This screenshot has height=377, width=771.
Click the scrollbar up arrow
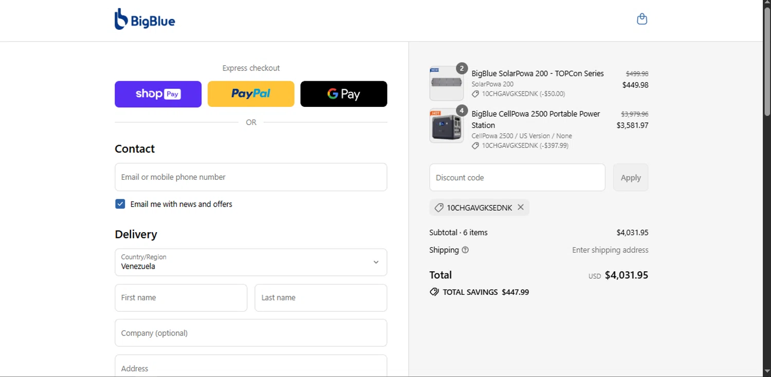pyautogui.click(x=767, y=4)
